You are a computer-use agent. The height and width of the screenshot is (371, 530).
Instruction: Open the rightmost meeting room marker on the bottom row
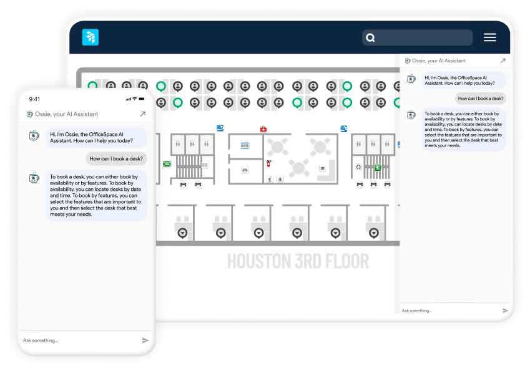[374, 233]
